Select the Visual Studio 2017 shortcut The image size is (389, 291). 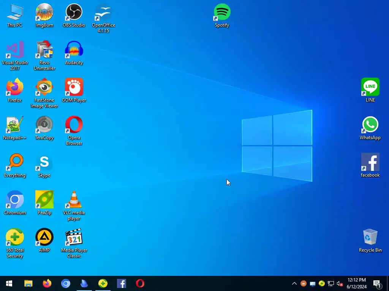coord(15,56)
